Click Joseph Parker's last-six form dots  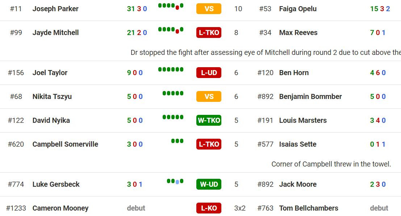[x=171, y=6]
